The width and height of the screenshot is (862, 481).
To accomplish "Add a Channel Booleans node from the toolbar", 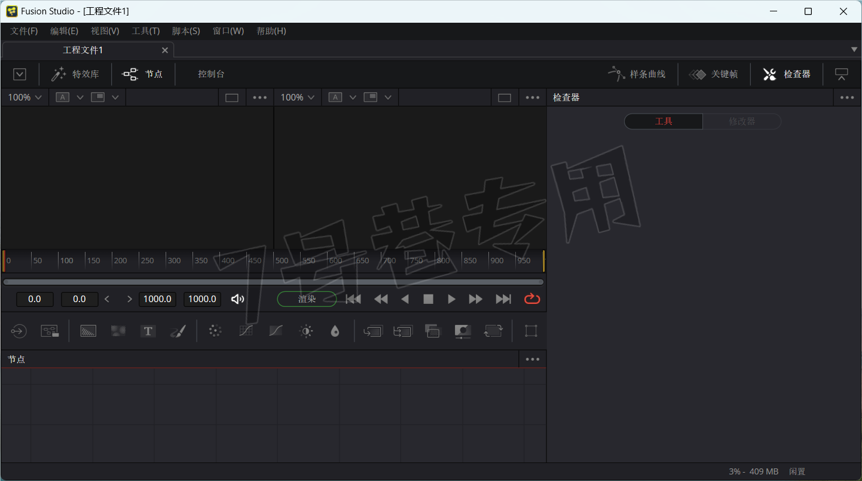I will [402, 331].
